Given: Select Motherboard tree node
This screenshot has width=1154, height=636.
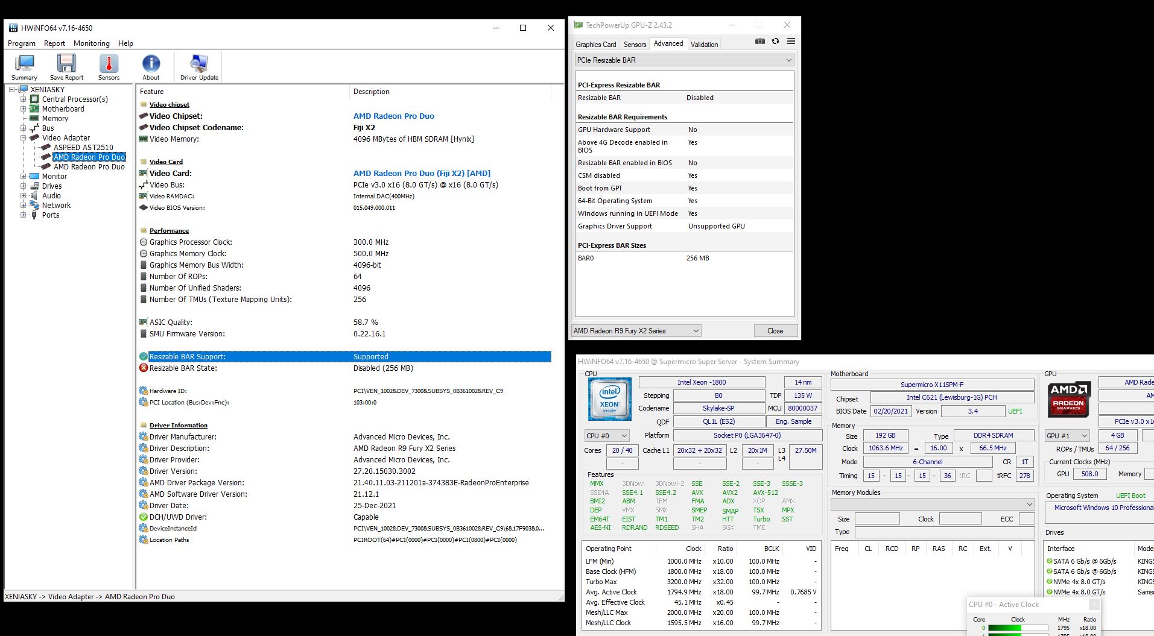Looking at the screenshot, I should click(x=63, y=109).
